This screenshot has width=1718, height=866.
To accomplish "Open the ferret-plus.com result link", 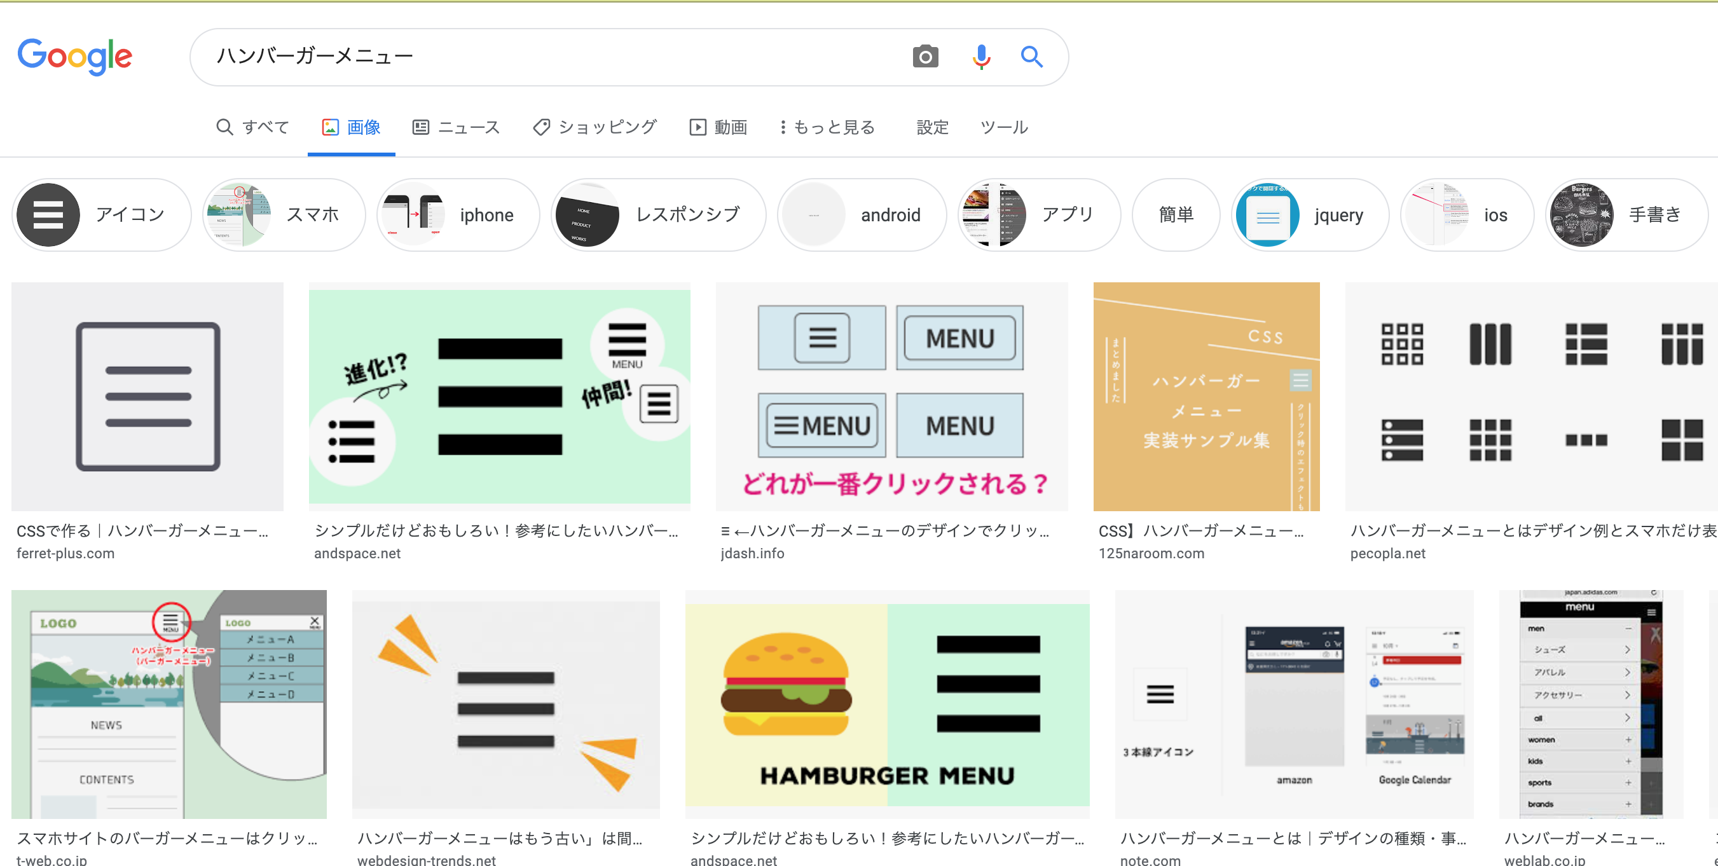I will pyautogui.click(x=65, y=553).
